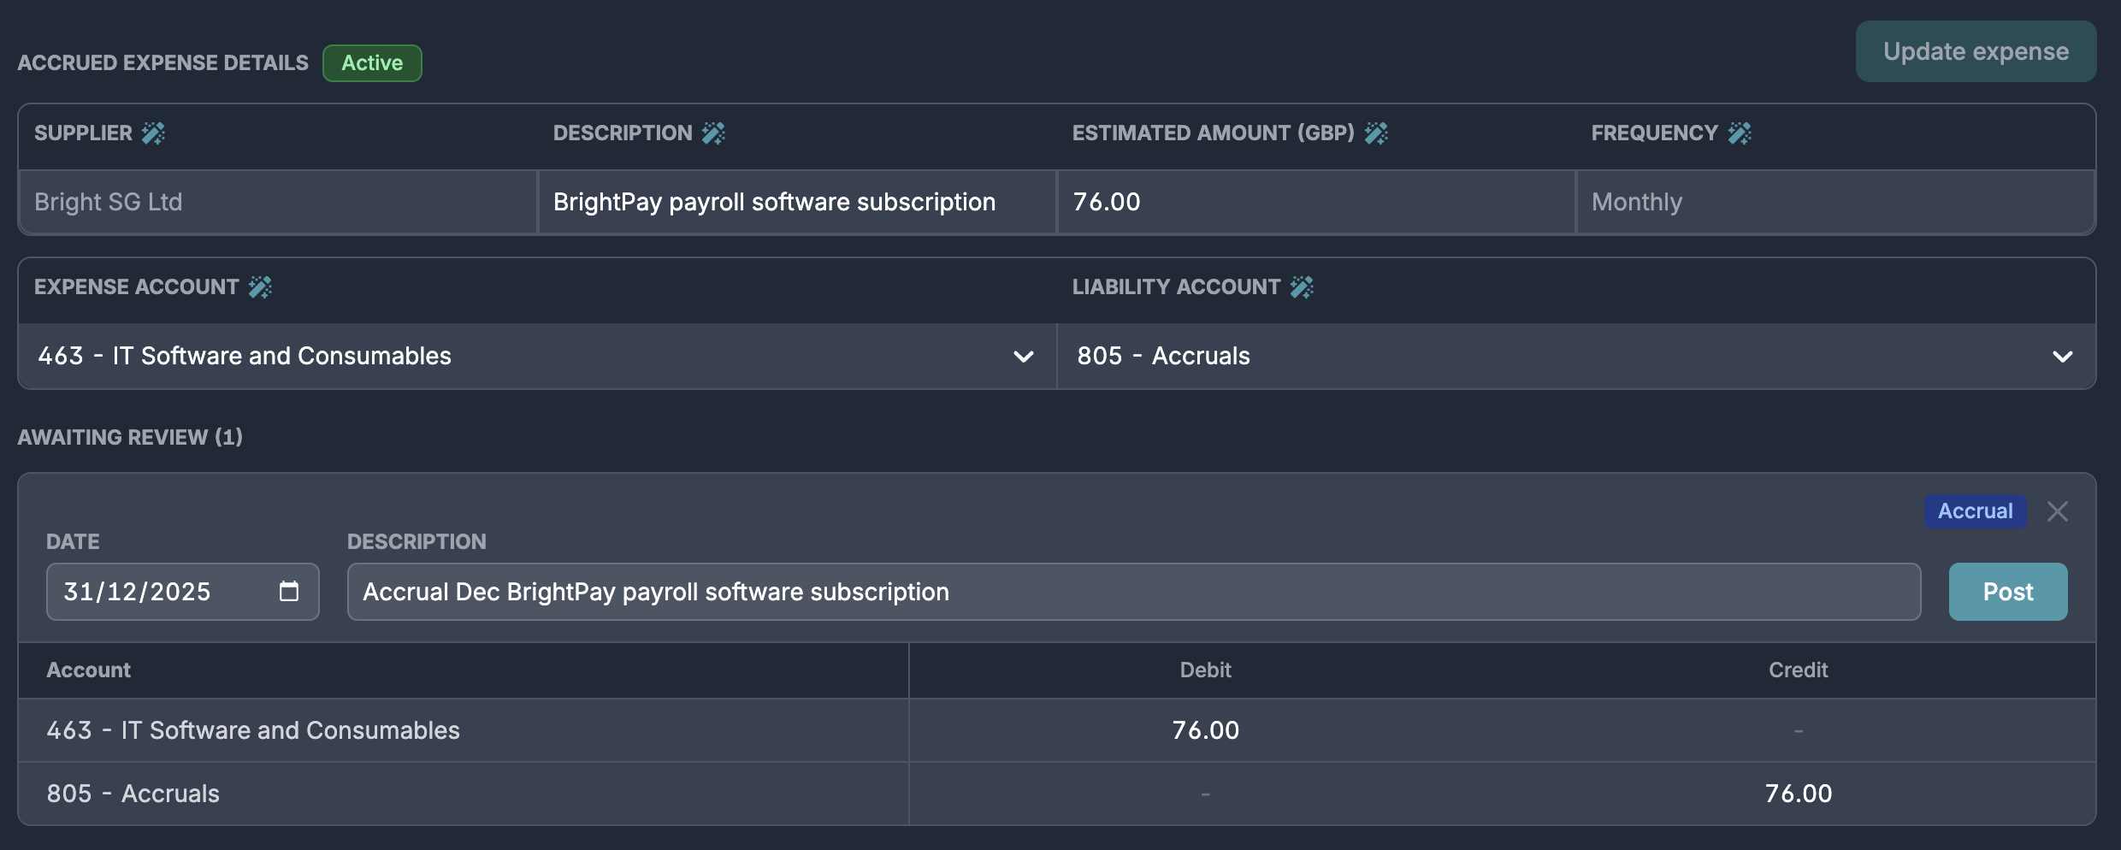Click the magic wand icon beside Liability Account

click(x=1302, y=286)
